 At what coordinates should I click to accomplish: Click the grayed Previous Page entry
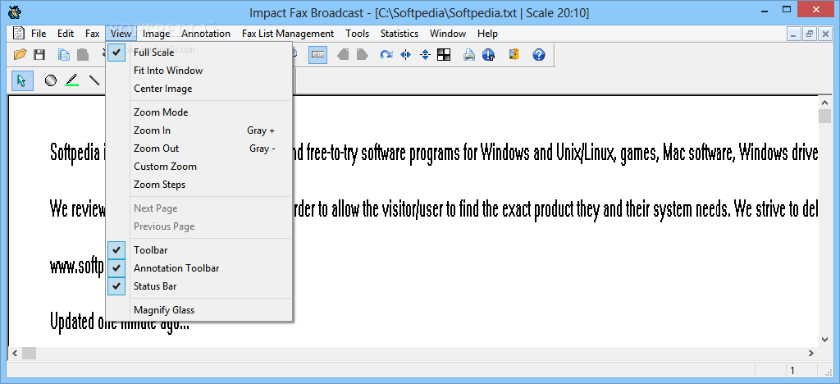[199, 226]
